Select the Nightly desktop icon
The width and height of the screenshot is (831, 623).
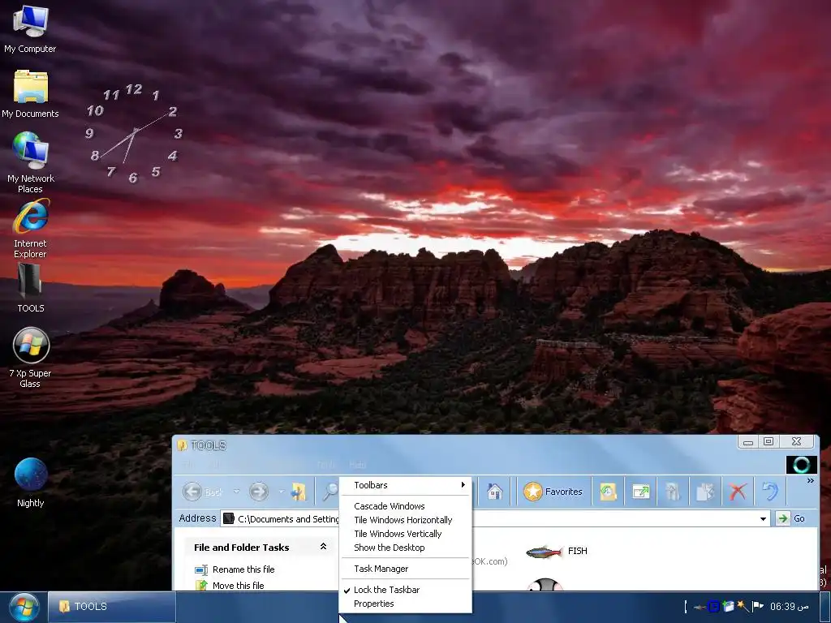(30, 483)
